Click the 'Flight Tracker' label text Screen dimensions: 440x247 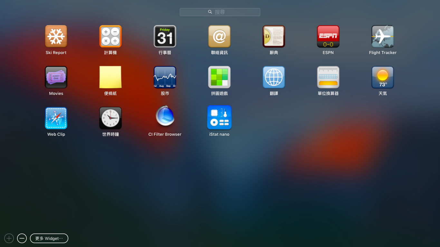point(383,53)
